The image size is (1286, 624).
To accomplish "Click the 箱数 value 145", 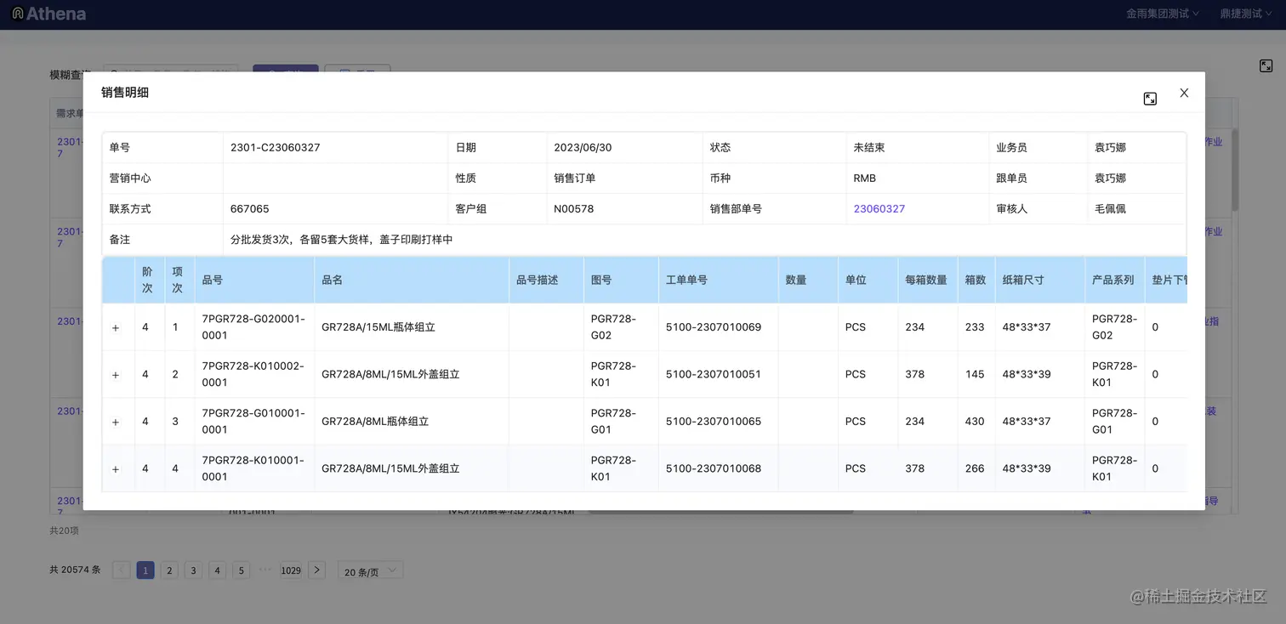I will pos(975,374).
